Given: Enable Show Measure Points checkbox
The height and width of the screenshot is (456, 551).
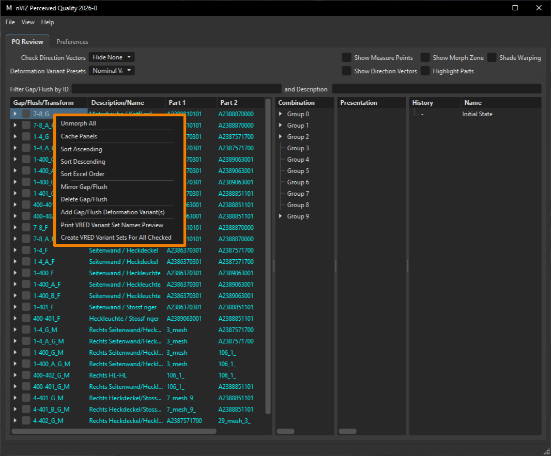Looking at the screenshot, I should point(346,57).
